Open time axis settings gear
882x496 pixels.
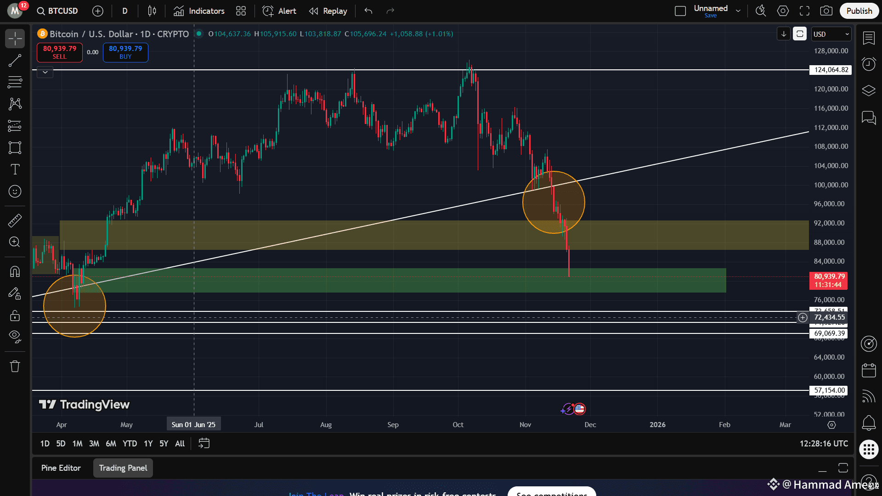coord(831,425)
